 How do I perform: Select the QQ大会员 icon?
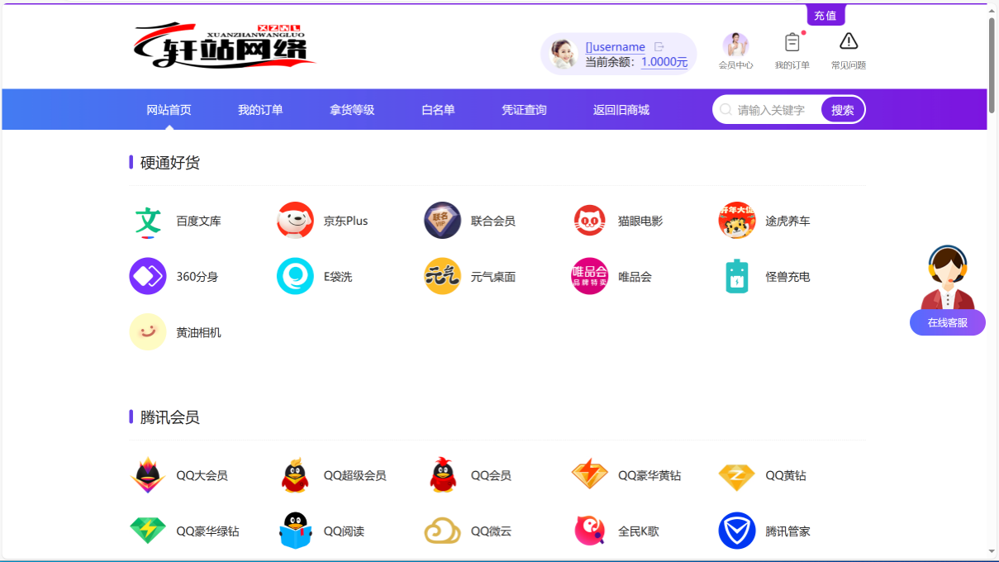147,475
